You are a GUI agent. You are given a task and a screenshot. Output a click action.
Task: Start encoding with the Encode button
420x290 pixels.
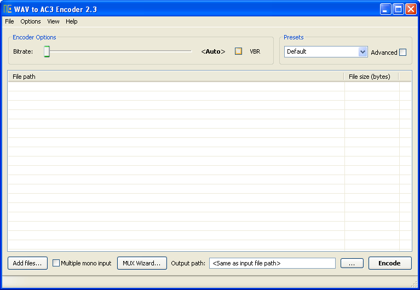(390, 263)
